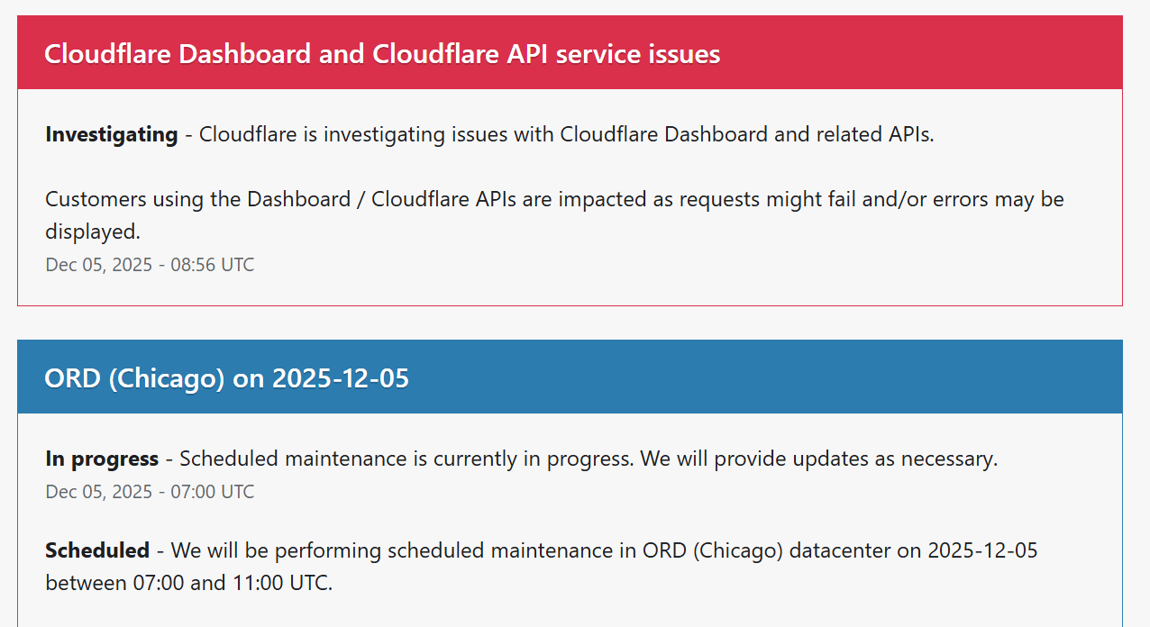The image size is (1150, 627).
Task: Open the ORD (Chicago) on 2025-12-05 maintenance title
Action: click(226, 378)
